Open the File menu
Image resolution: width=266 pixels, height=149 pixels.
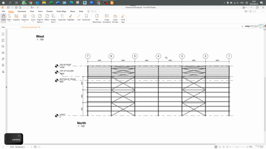coord(3,11)
